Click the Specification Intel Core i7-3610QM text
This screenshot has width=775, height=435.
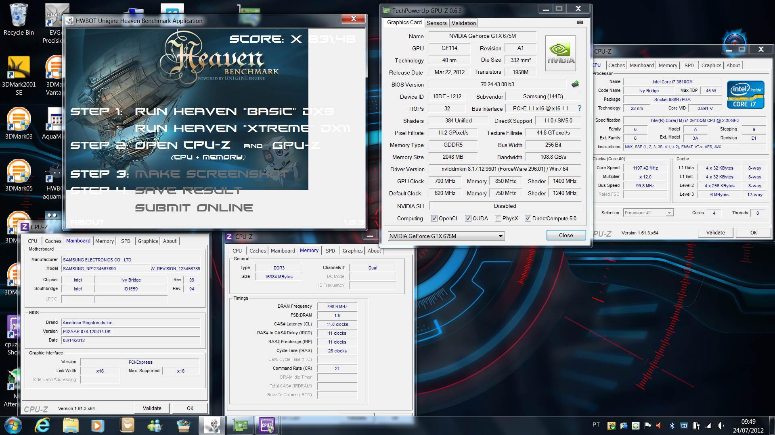pos(694,120)
